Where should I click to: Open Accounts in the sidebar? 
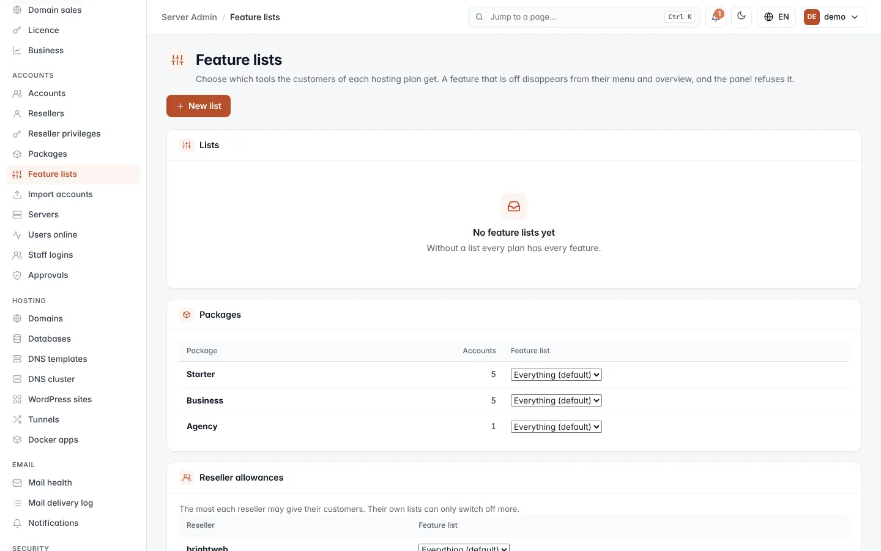[x=73, y=93]
